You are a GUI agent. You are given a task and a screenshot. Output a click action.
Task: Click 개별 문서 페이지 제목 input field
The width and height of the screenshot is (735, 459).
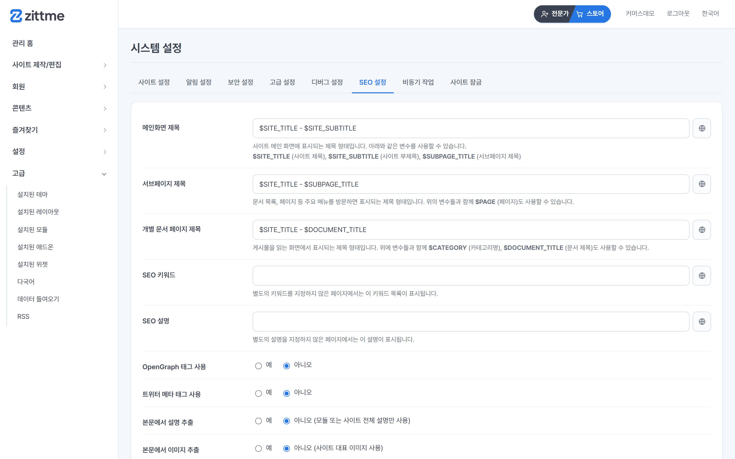[471, 230]
